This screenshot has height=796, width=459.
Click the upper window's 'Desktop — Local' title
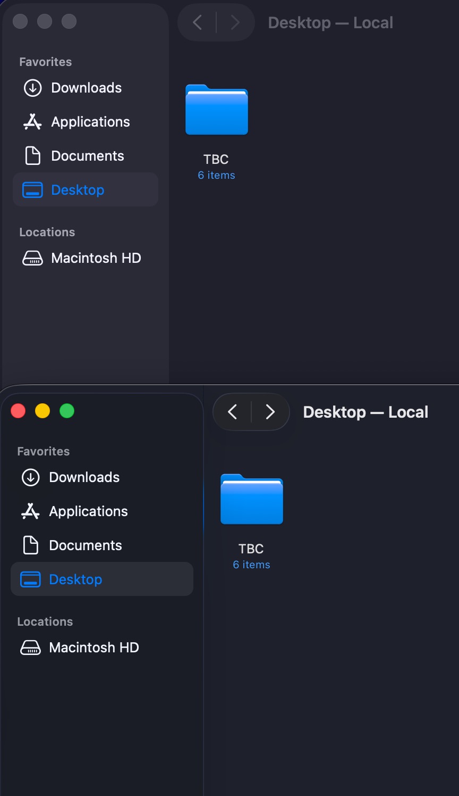click(x=330, y=23)
